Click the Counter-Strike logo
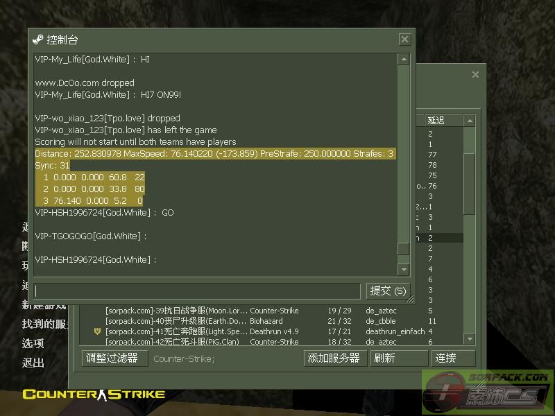This screenshot has height=416, width=555. 94,394
